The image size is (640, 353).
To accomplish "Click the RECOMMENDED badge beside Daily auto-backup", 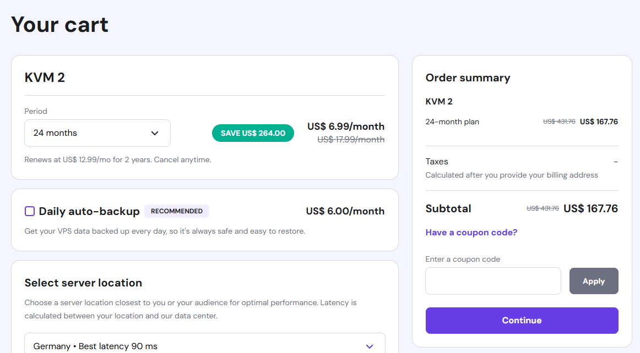I will click(x=177, y=211).
